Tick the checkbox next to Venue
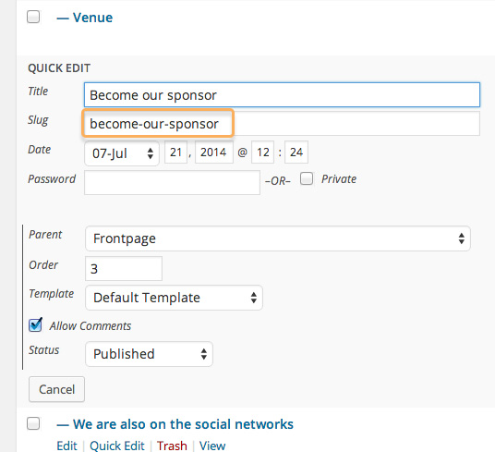Screen dimensions: 495x452 tap(33, 17)
